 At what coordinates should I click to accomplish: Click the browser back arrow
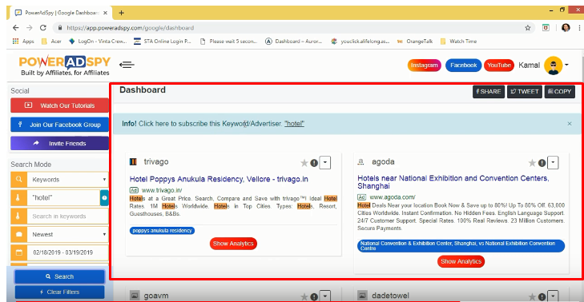click(16, 28)
